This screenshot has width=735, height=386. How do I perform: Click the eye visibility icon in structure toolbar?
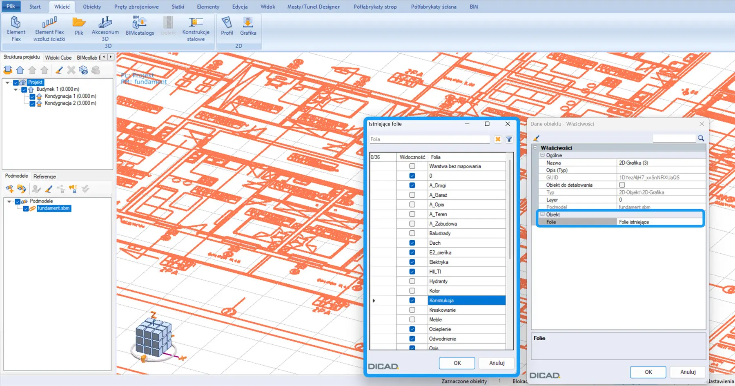click(x=83, y=70)
